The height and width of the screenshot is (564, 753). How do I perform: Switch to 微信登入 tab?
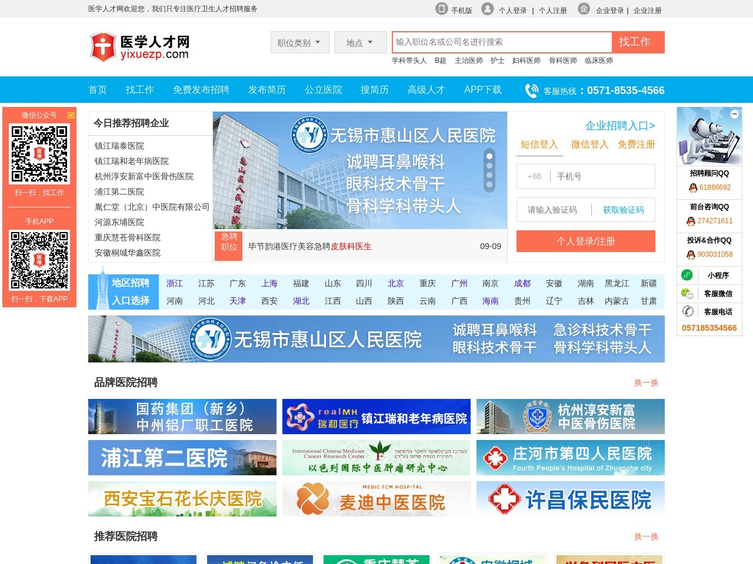589,145
